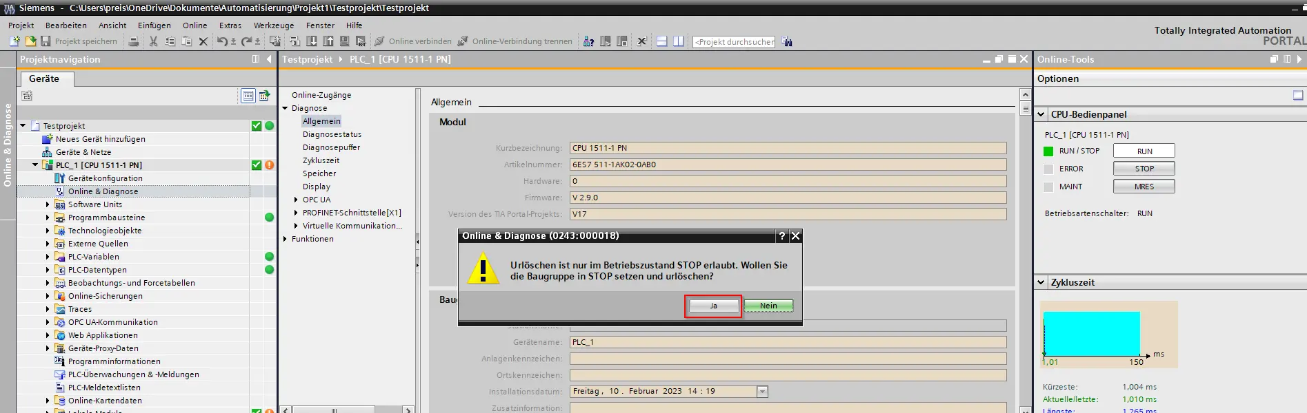Split editor area horizontally icon
This screenshot has width=1307, height=413.
coord(661,41)
